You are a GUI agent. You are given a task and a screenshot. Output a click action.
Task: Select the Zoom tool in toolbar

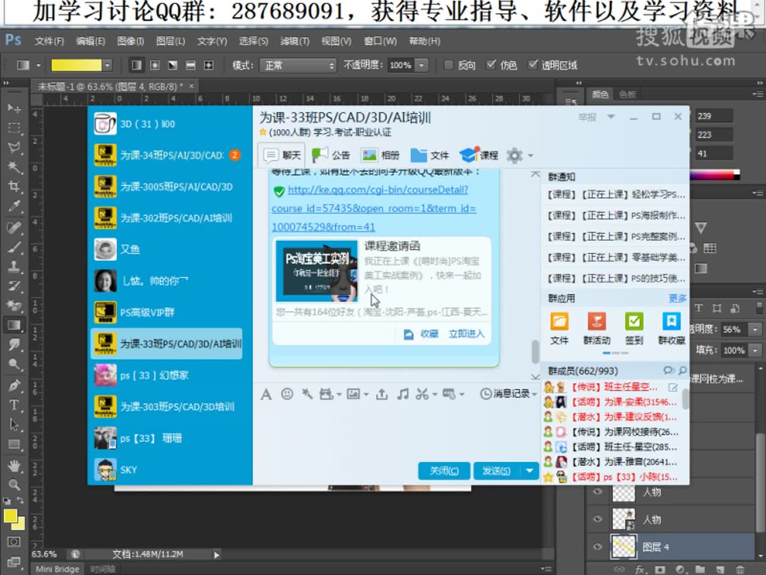(14, 485)
